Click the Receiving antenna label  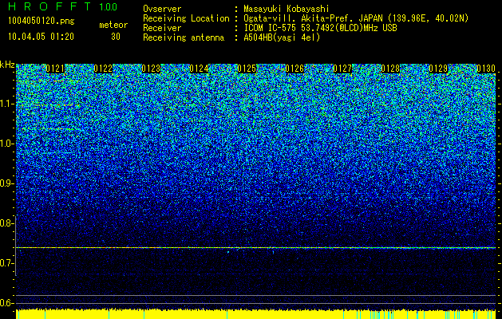click(x=184, y=37)
